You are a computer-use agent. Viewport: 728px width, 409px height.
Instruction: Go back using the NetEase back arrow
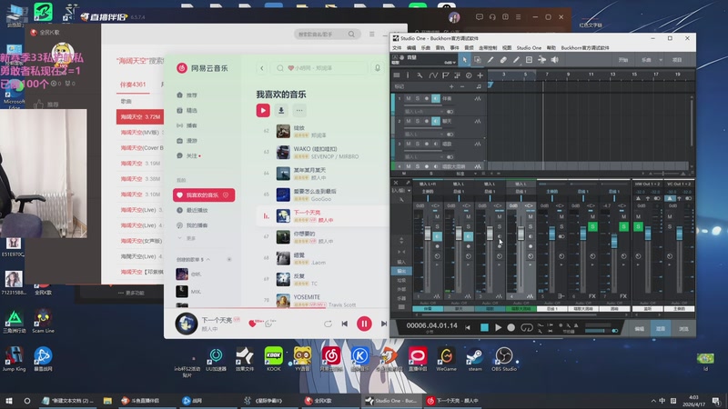point(262,68)
